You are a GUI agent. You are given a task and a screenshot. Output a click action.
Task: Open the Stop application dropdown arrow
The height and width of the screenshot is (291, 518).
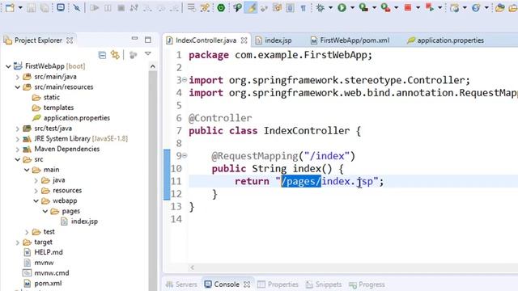(x=418, y=7)
